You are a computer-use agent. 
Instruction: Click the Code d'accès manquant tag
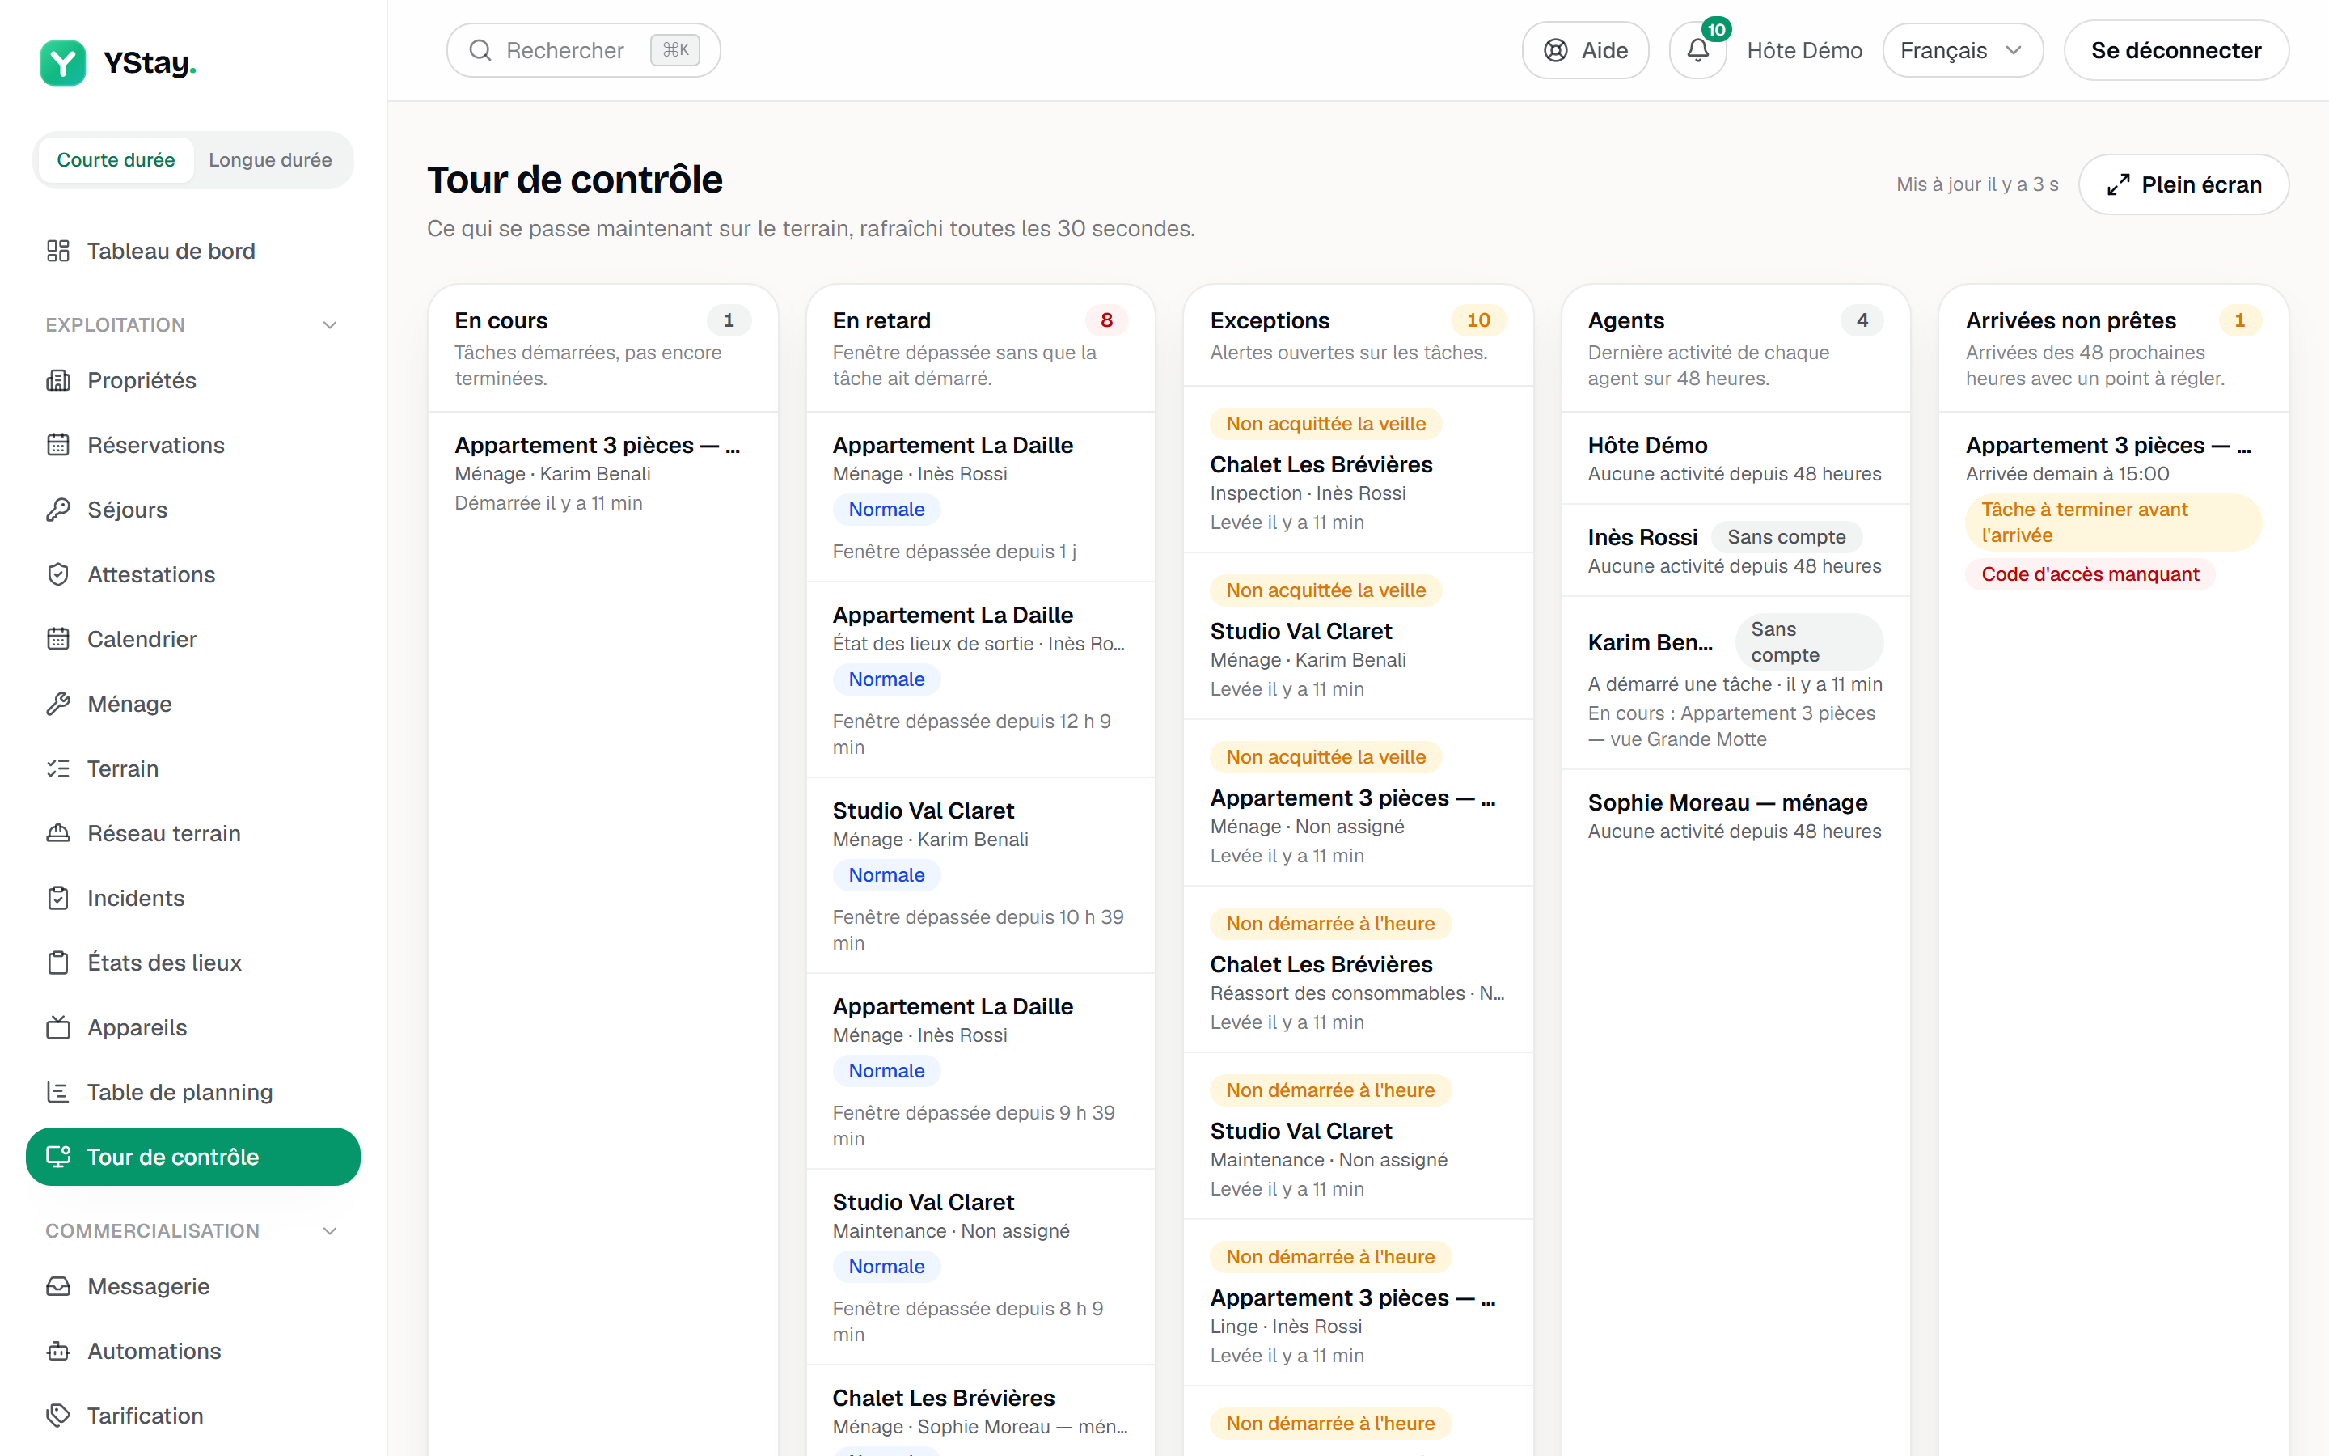click(2090, 575)
